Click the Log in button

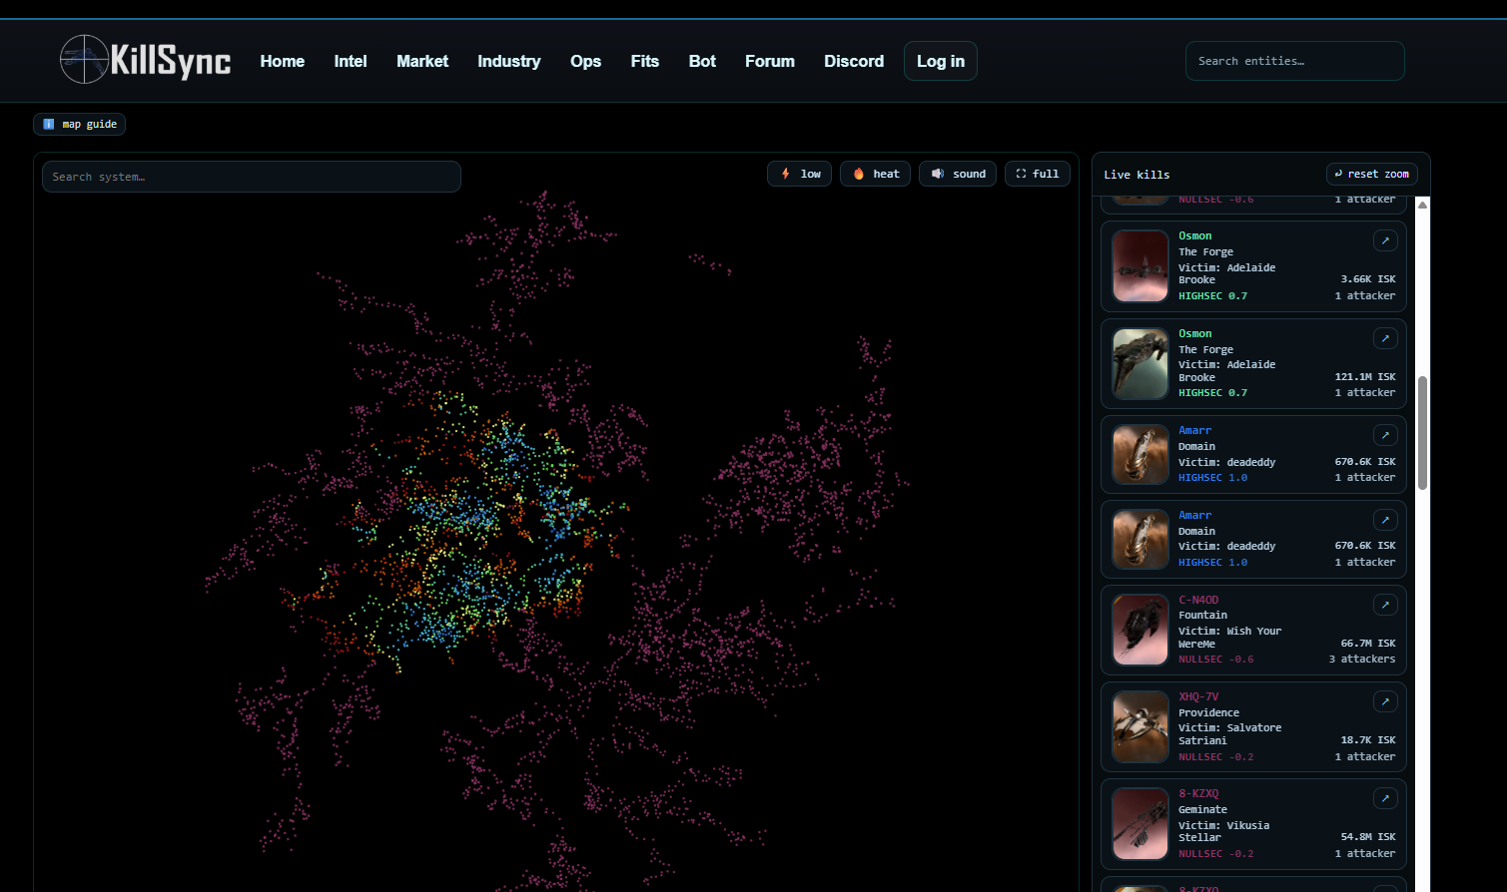(x=940, y=61)
